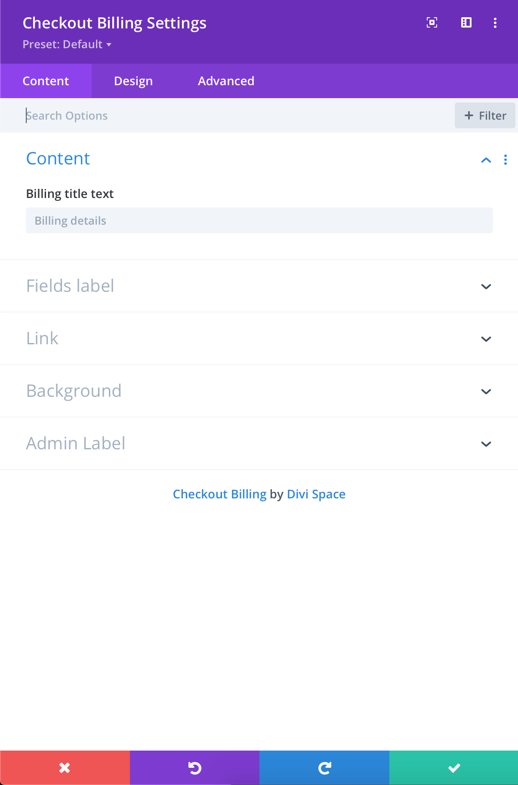The width and height of the screenshot is (518, 785).
Task: Click the purple undo arrow button
Action: click(x=194, y=767)
